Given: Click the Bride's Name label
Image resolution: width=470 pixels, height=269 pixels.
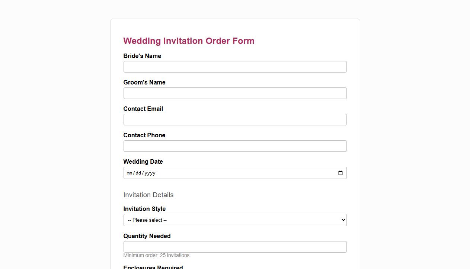Looking at the screenshot, I should click(142, 56).
